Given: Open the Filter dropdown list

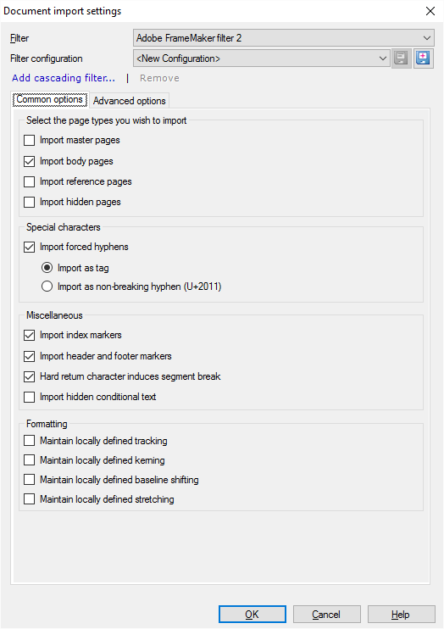Looking at the screenshot, I should tap(284, 38).
